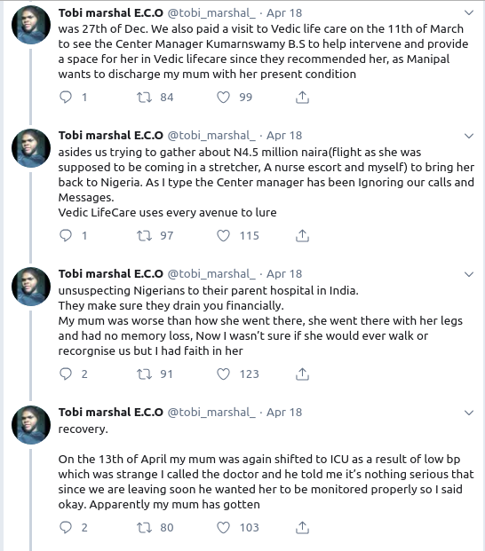
Task: Retweet the tweet with 80 retweets
Action: 144,527
